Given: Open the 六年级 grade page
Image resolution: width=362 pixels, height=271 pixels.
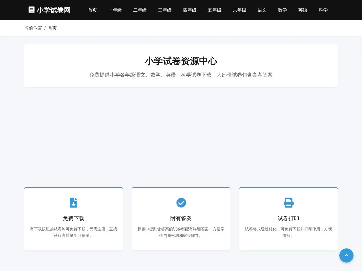Looking at the screenshot, I should click(239, 10).
